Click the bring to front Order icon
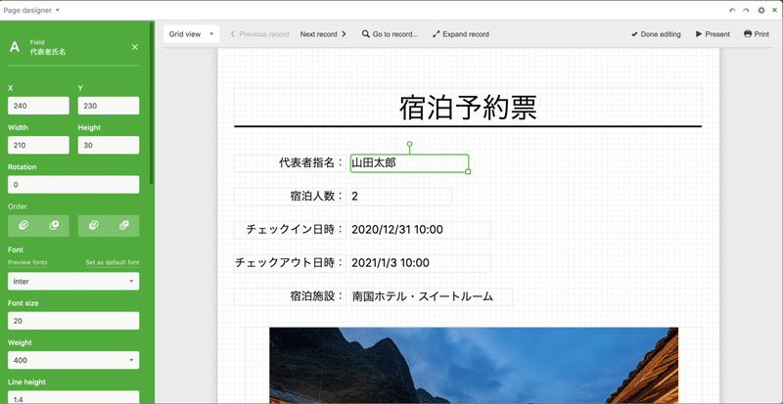783x404 pixels. click(124, 226)
